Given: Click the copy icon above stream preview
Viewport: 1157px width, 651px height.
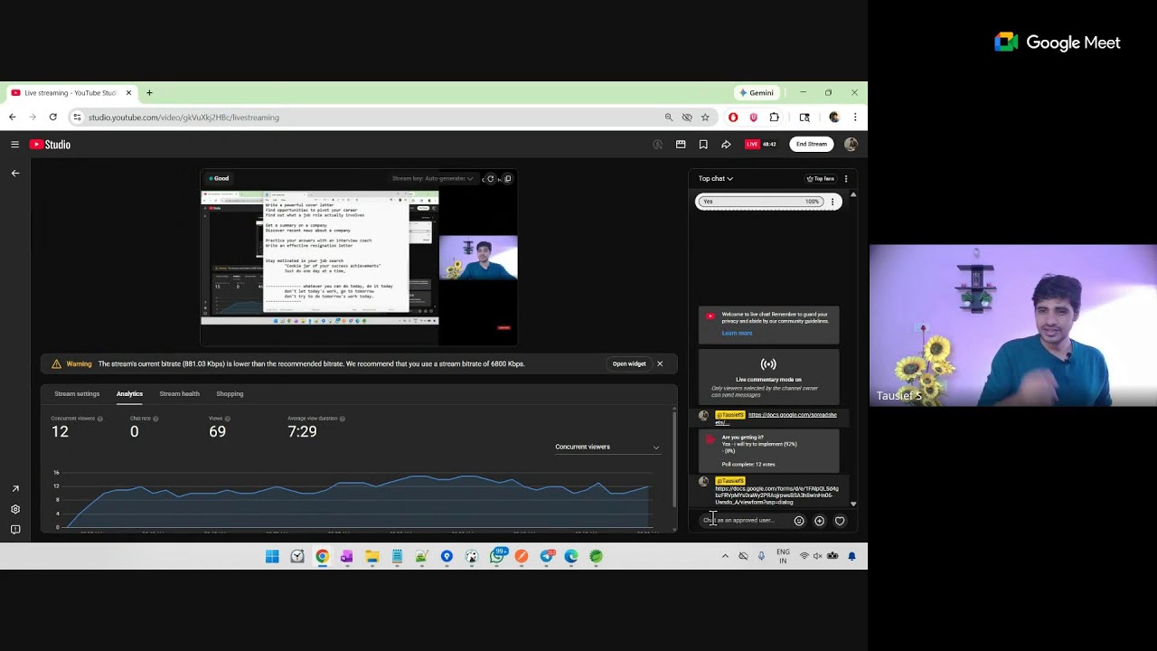Looking at the screenshot, I should point(507,178).
